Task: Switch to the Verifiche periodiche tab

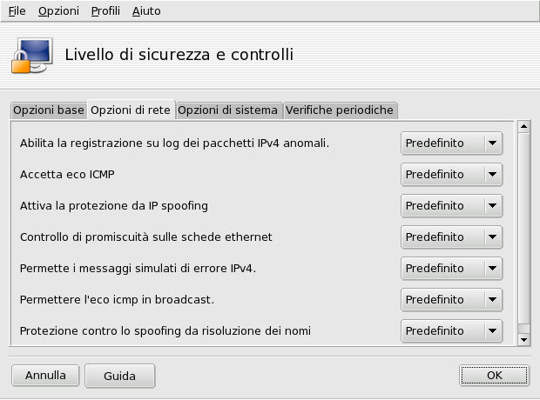Action: click(340, 110)
